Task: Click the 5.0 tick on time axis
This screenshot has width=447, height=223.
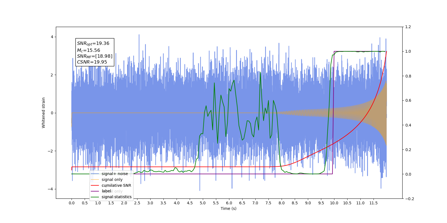Action: 203,203
